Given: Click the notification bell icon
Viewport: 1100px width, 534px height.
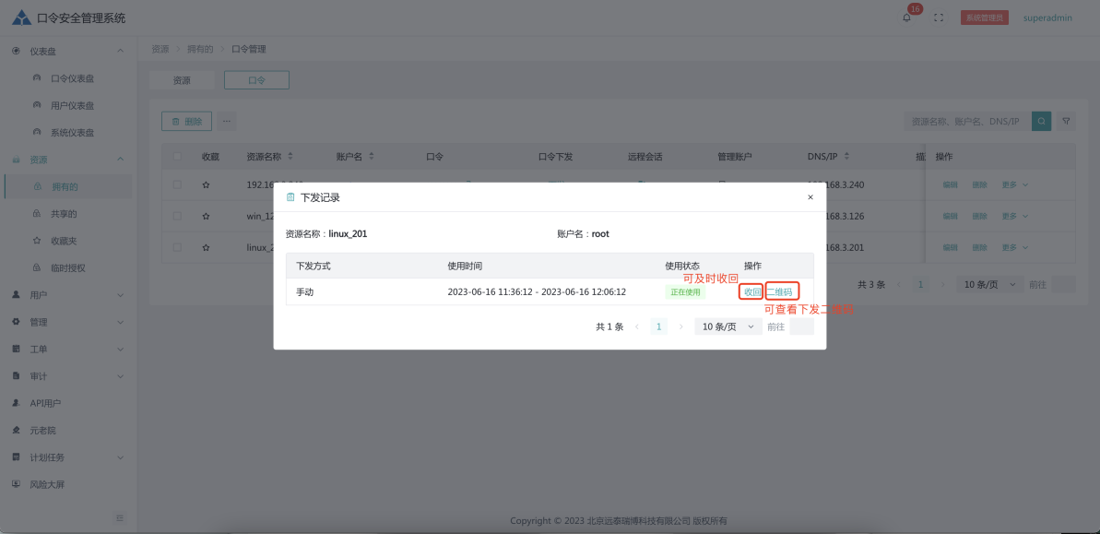Looking at the screenshot, I should click(x=906, y=18).
